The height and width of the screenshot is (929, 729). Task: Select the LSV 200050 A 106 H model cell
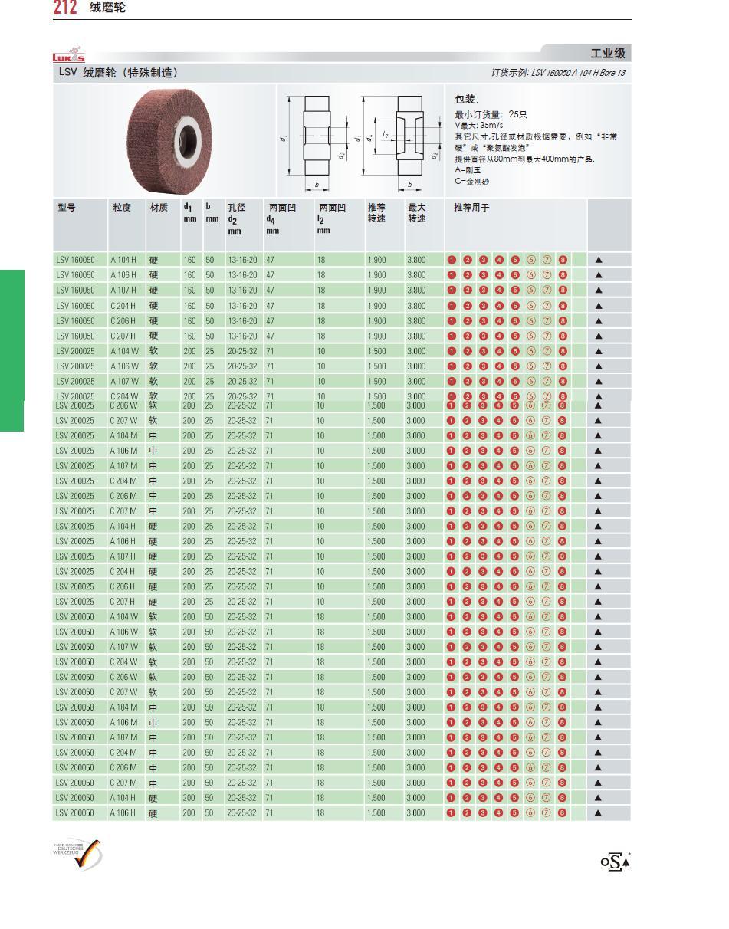tap(75, 813)
